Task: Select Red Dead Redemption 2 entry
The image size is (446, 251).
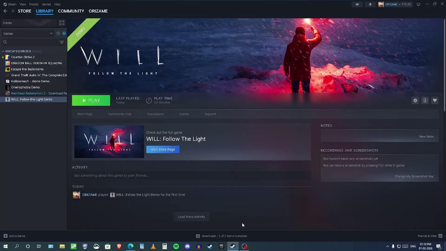Action: point(39,93)
